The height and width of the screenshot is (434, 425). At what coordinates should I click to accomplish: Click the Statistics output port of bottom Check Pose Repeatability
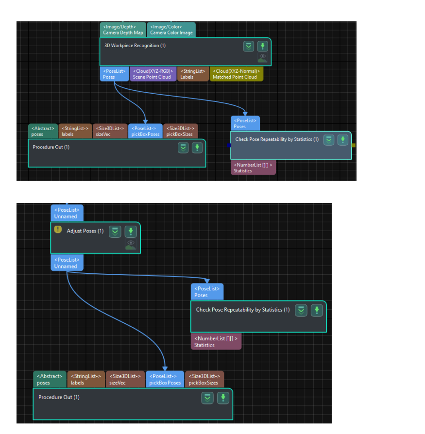[x=216, y=341]
